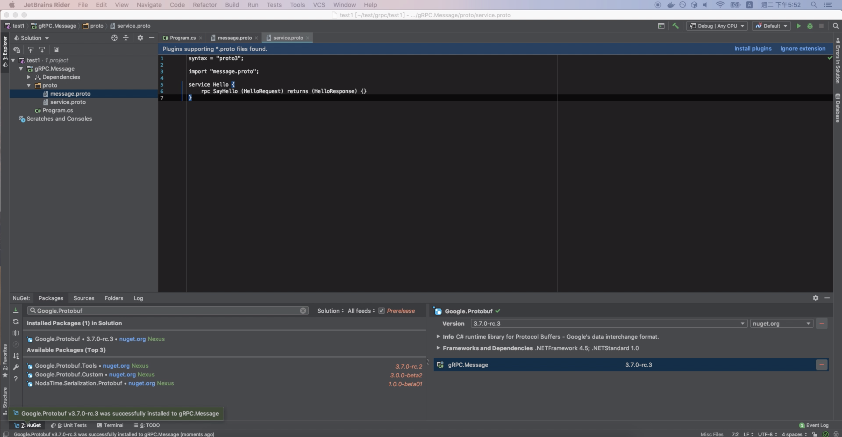Open NuGet panel settings gear
This screenshot has width=842, height=437.
point(815,298)
